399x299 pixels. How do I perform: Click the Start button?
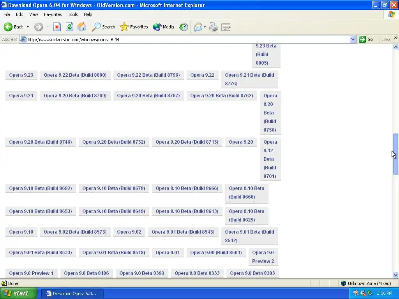[x=19, y=293]
